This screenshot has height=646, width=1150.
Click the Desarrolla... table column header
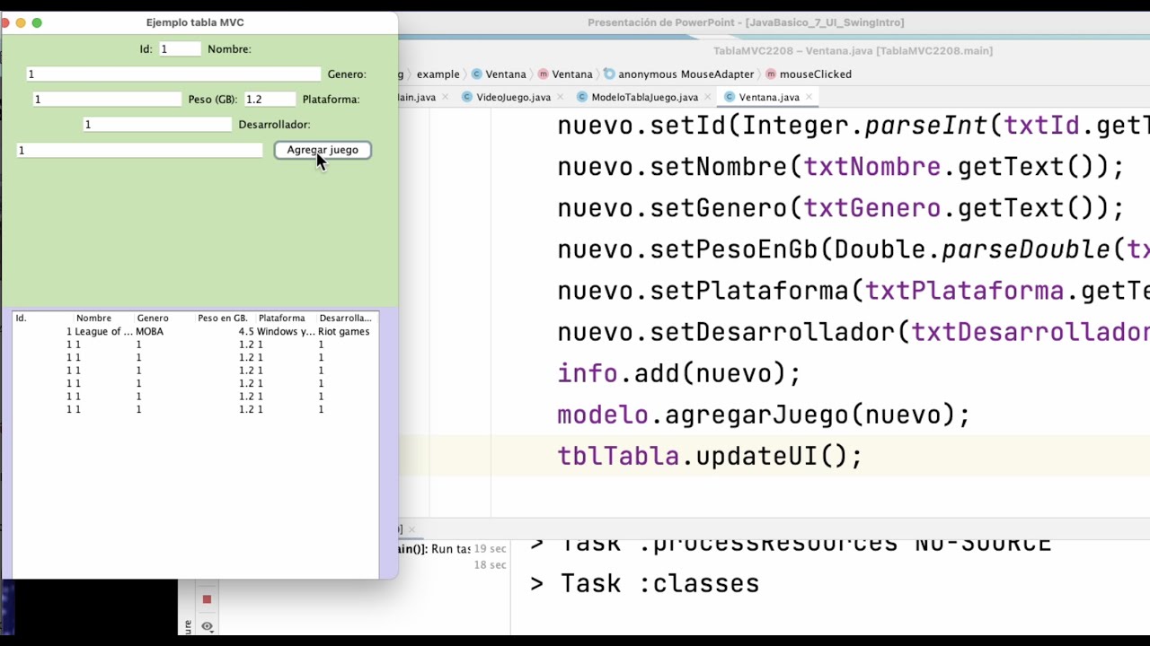[x=347, y=318]
